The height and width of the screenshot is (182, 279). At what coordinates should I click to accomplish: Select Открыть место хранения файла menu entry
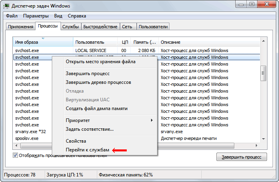click(x=100, y=62)
